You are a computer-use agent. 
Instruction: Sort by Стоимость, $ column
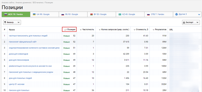pyautogui.click(x=141, y=30)
